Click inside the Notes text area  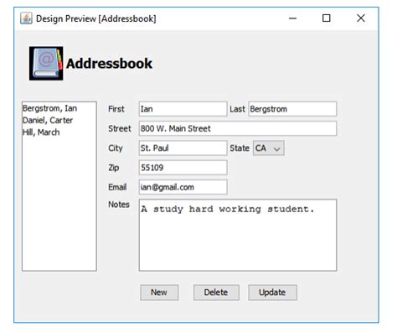[x=238, y=236]
